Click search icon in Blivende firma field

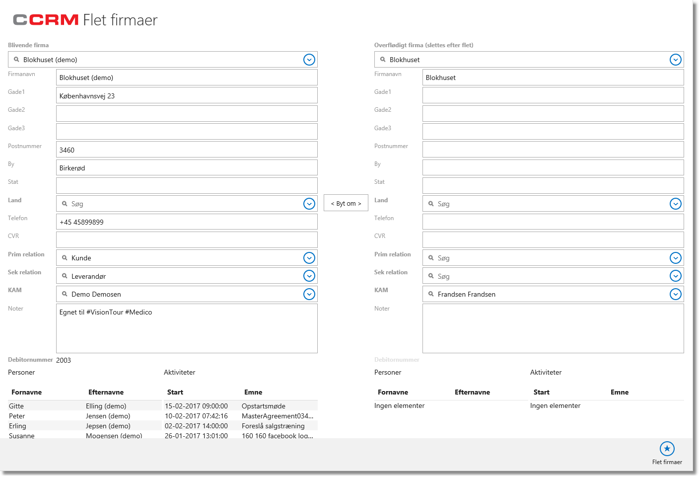tap(16, 60)
